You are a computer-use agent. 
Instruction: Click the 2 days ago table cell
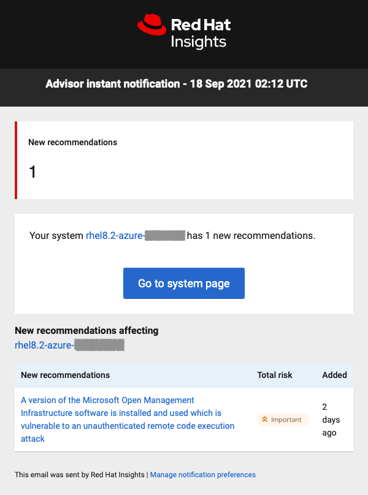pyautogui.click(x=331, y=420)
